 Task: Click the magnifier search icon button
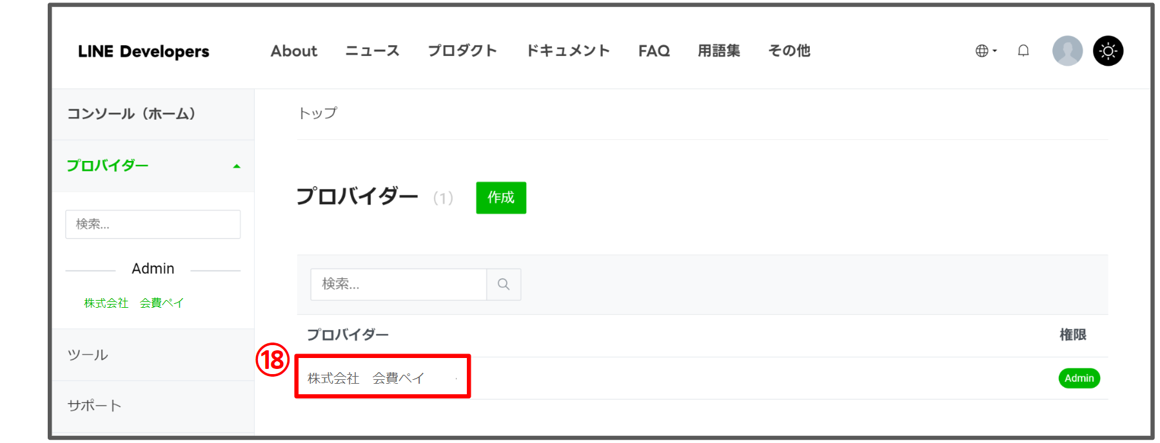(x=504, y=285)
